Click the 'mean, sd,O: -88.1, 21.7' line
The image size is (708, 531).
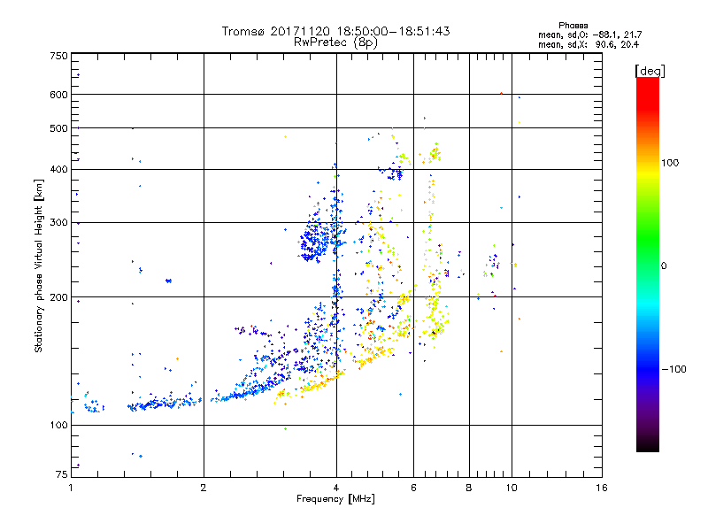(589, 35)
